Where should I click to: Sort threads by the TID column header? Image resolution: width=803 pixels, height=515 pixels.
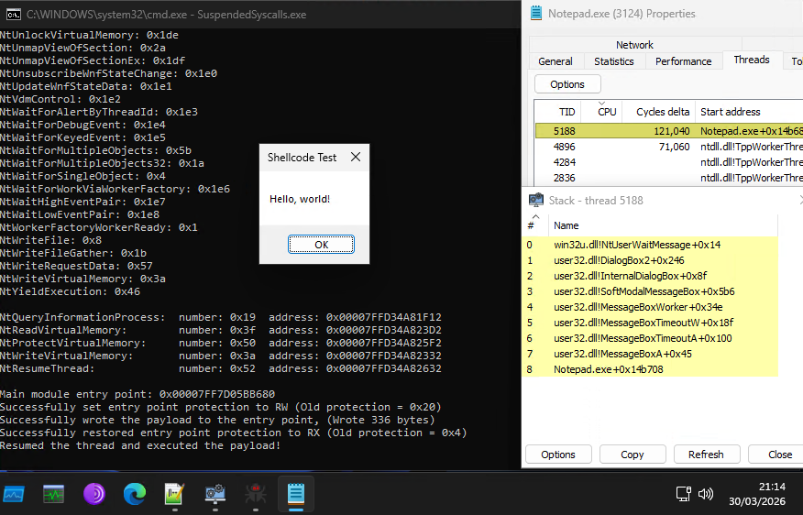(x=558, y=112)
